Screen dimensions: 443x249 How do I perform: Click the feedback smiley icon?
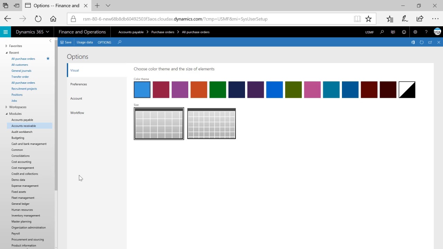point(404,32)
